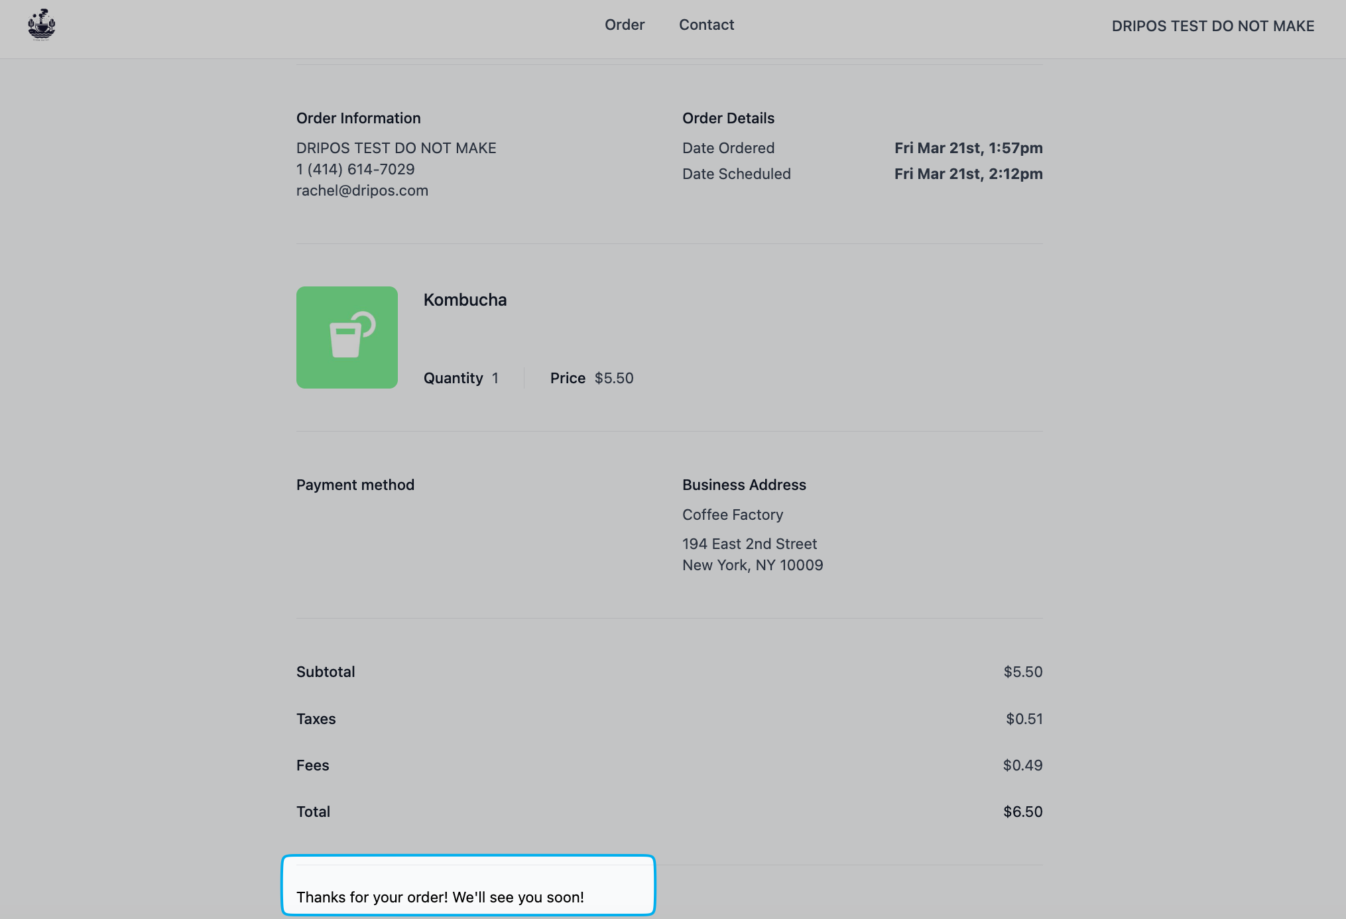This screenshot has width=1346, height=919.
Task: Click the Order Details heading
Action: click(x=728, y=119)
